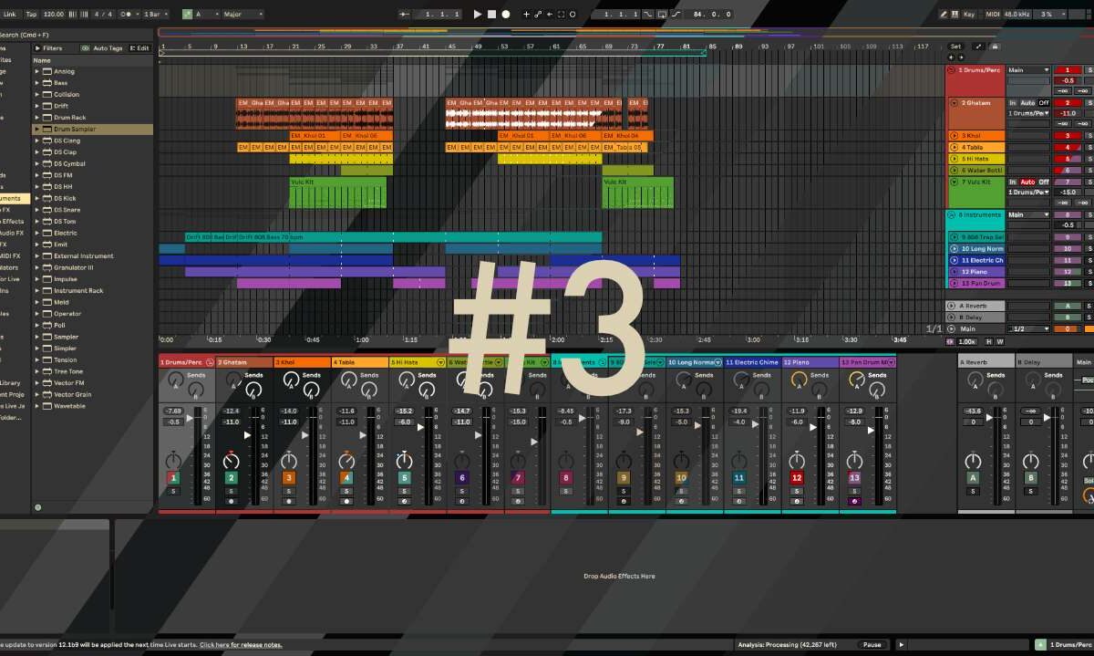The height and width of the screenshot is (656, 1094).
Task: Click the Auto Tags button
Action: coord(103,48)
